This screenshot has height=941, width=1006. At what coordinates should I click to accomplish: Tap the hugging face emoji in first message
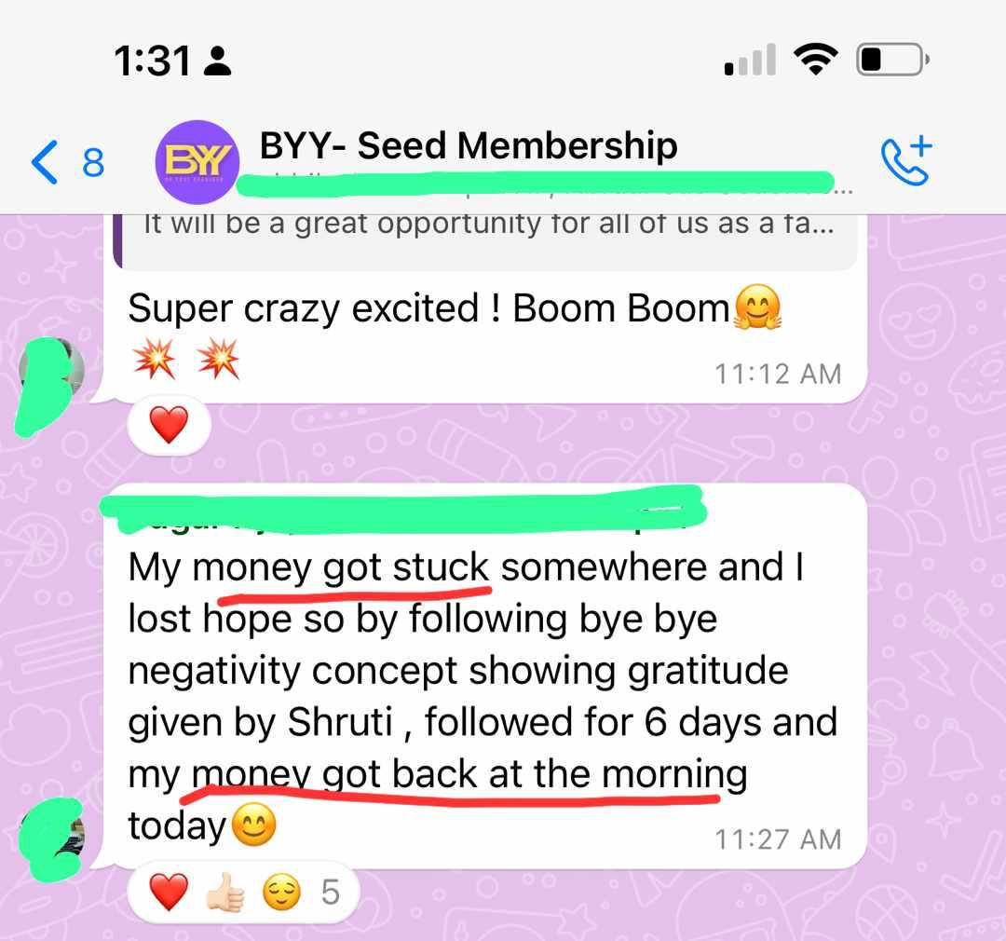757,307
